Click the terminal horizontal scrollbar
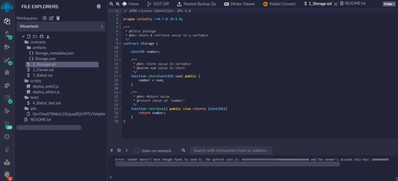 (x=228, y=164)
